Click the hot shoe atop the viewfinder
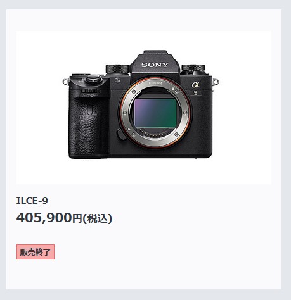Viewport: 291px width, 300px height. pyautogui.click(x=155, y=52)
